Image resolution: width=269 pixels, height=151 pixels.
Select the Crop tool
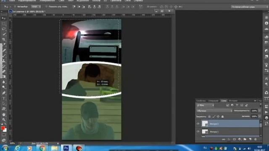[x=4, y=39]
